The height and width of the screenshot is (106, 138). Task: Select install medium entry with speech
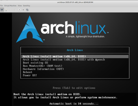[64, 60]
